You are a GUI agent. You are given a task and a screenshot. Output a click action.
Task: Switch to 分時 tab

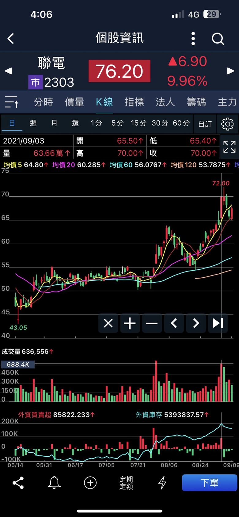tap(43, 102)
